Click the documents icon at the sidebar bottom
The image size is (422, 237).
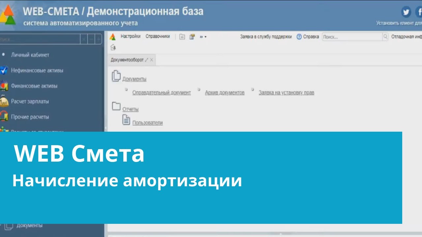[8, 226]
